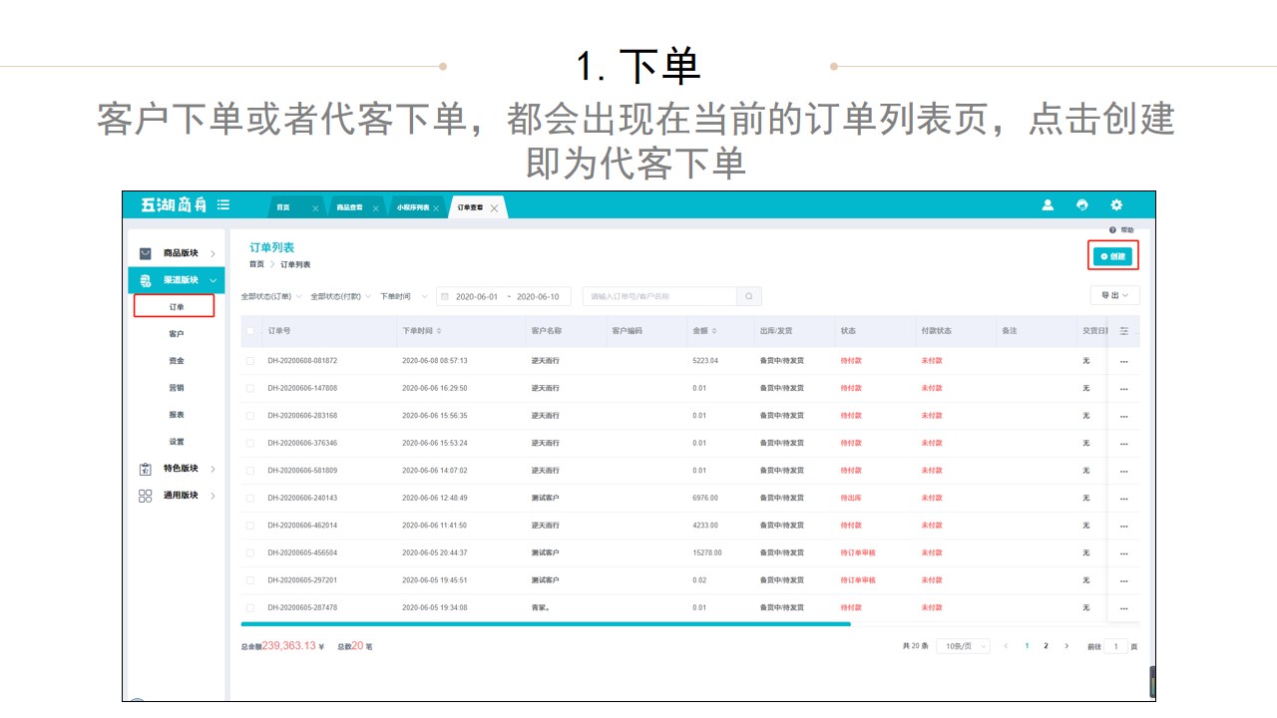Go to page 2 of orders
This screenshot has width=1277, height=718.
[x=1046, y=646]
